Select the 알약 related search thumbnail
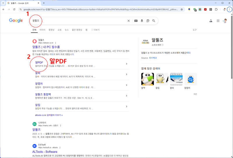This screenshot has width=233, height=158. coord(148,79)
